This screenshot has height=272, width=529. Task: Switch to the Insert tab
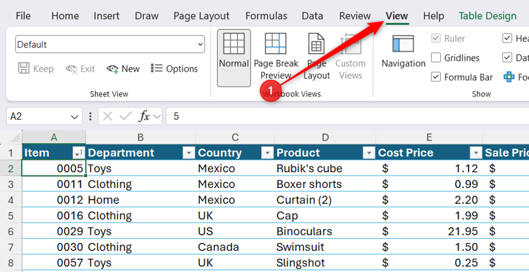107,16
